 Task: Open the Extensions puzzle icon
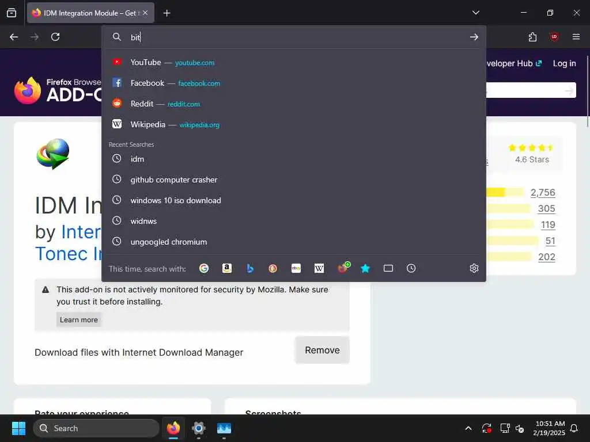coord(532,37)
